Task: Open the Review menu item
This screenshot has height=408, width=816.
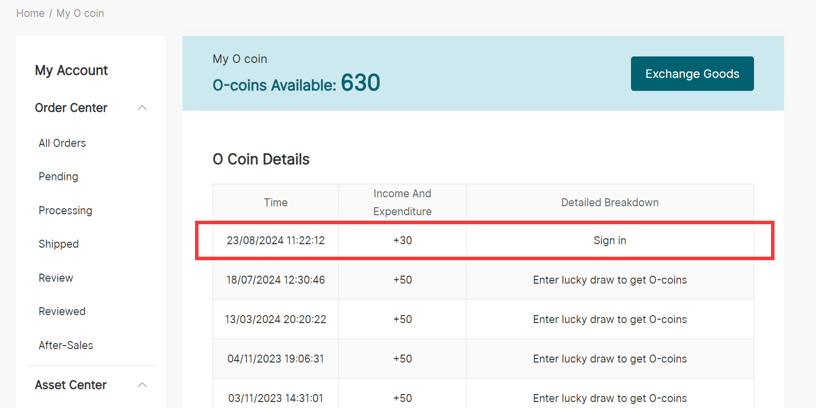Action: [x=56, y=278]
